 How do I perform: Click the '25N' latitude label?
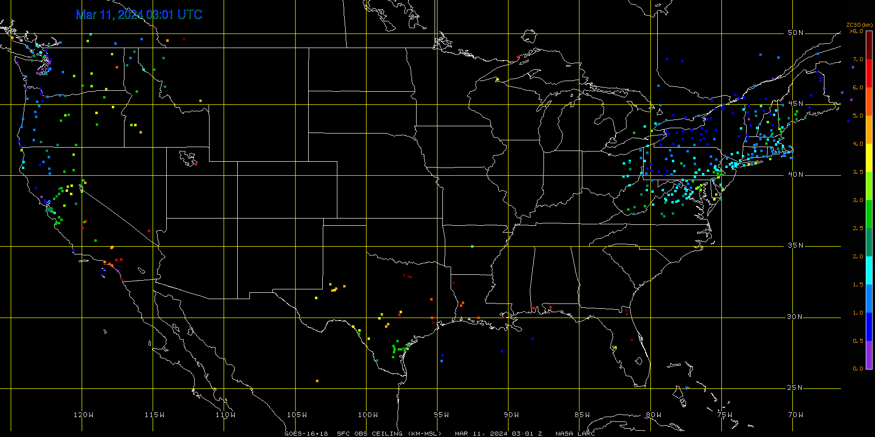coord(796,387)
